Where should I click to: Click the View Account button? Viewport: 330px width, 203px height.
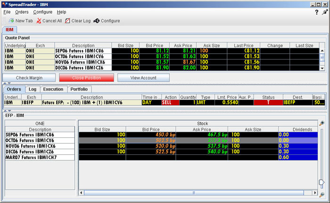point(143,78)
